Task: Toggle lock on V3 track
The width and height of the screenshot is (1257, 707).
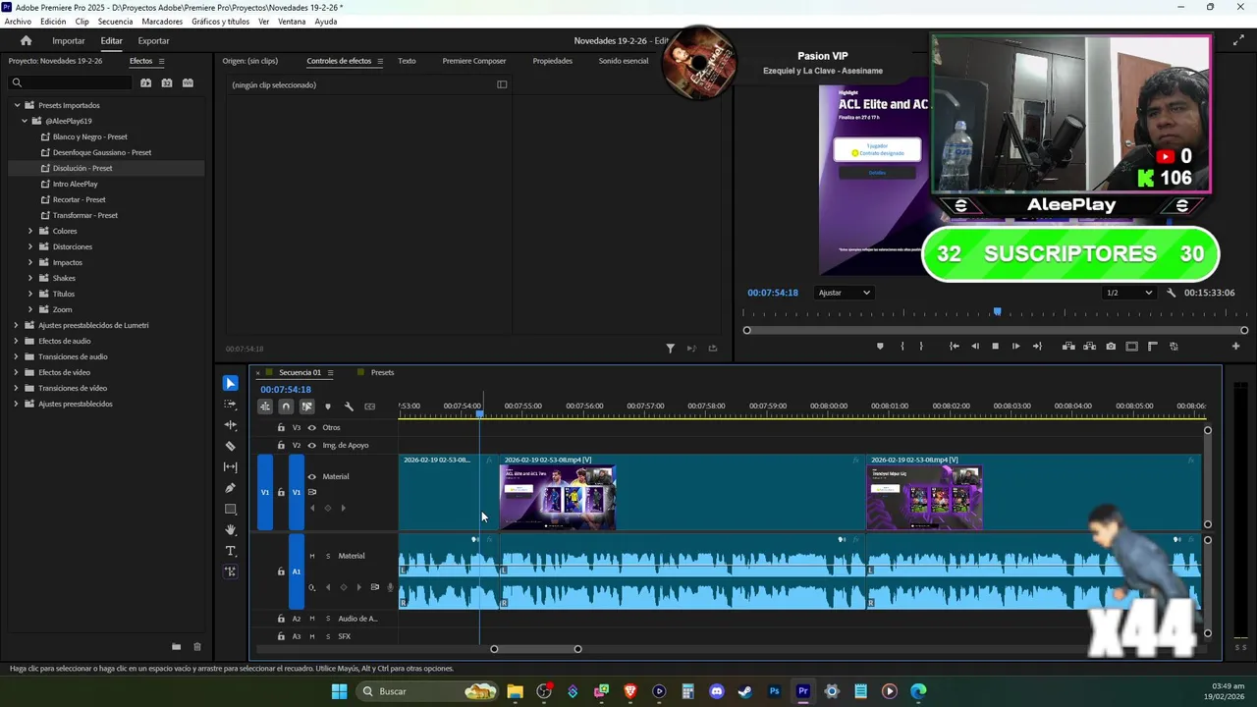Action: [281, 428]
